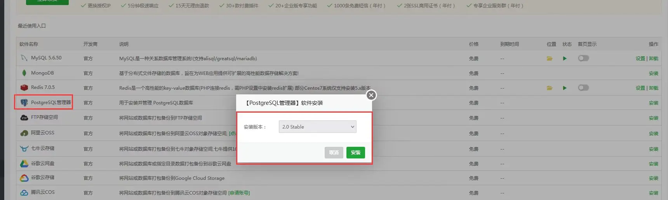This screenshot has height=200, width=668.
Task: Click the gray 取消 button
Action: click(x=334, y=153)
